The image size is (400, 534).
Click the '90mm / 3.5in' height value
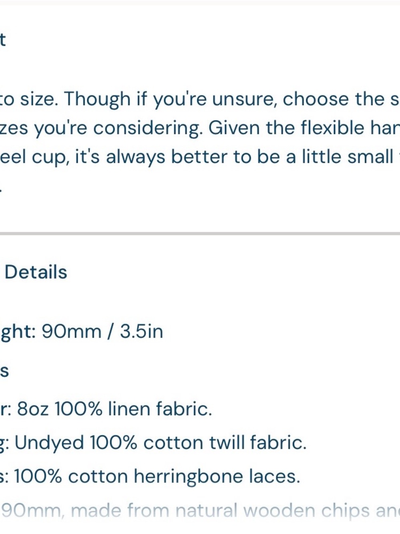click(x=103, y=331)
